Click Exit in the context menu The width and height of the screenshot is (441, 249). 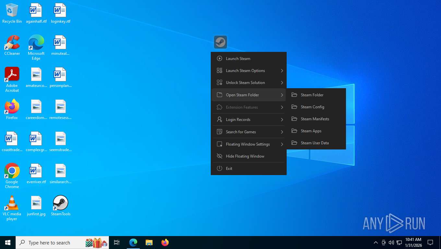pos(249,169)
